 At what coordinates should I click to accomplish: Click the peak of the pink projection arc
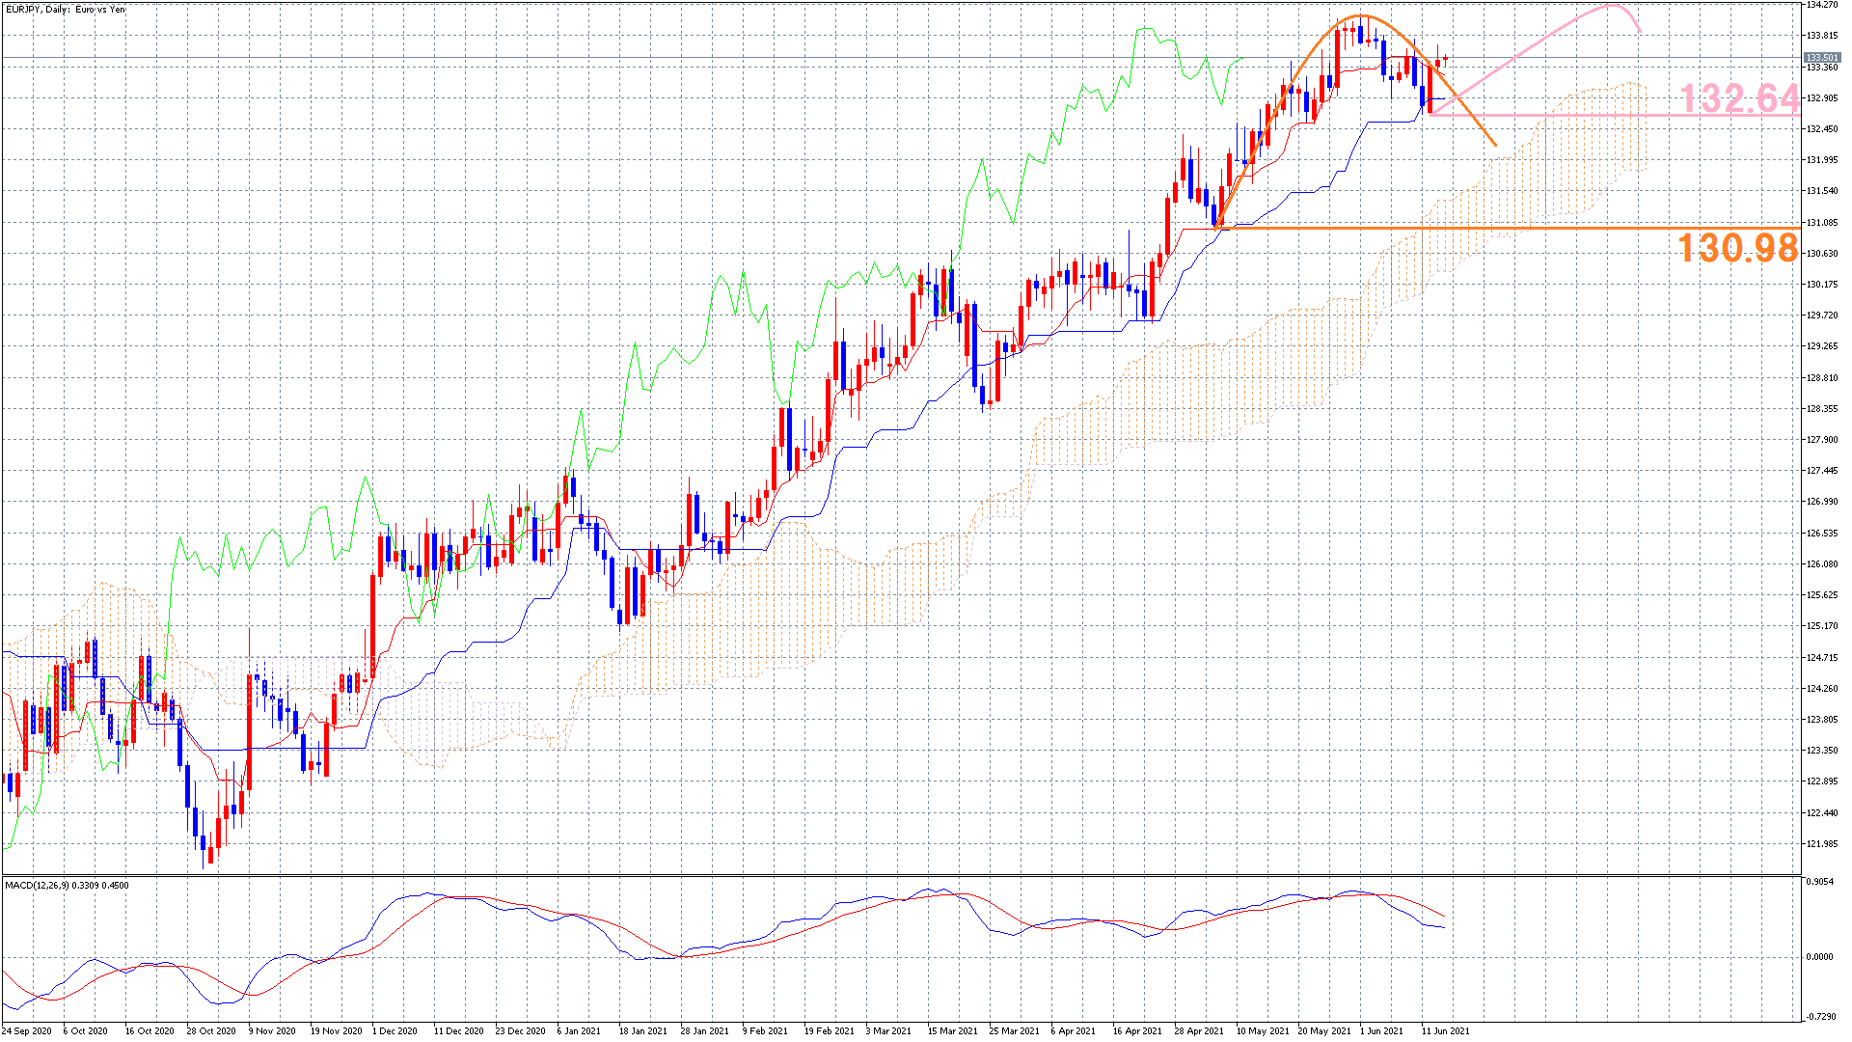coord(1612,7)
